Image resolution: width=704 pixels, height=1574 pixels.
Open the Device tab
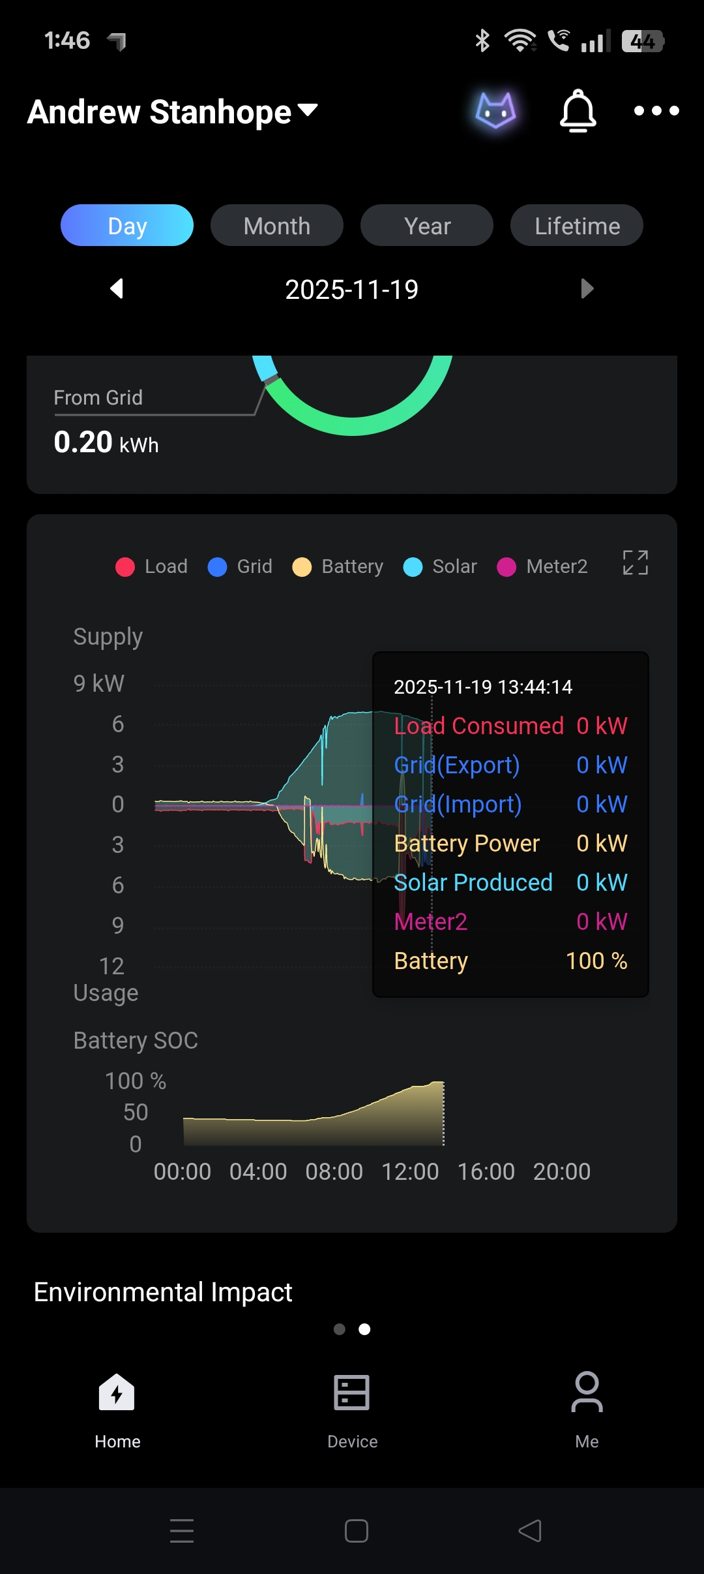point(352,1411)
